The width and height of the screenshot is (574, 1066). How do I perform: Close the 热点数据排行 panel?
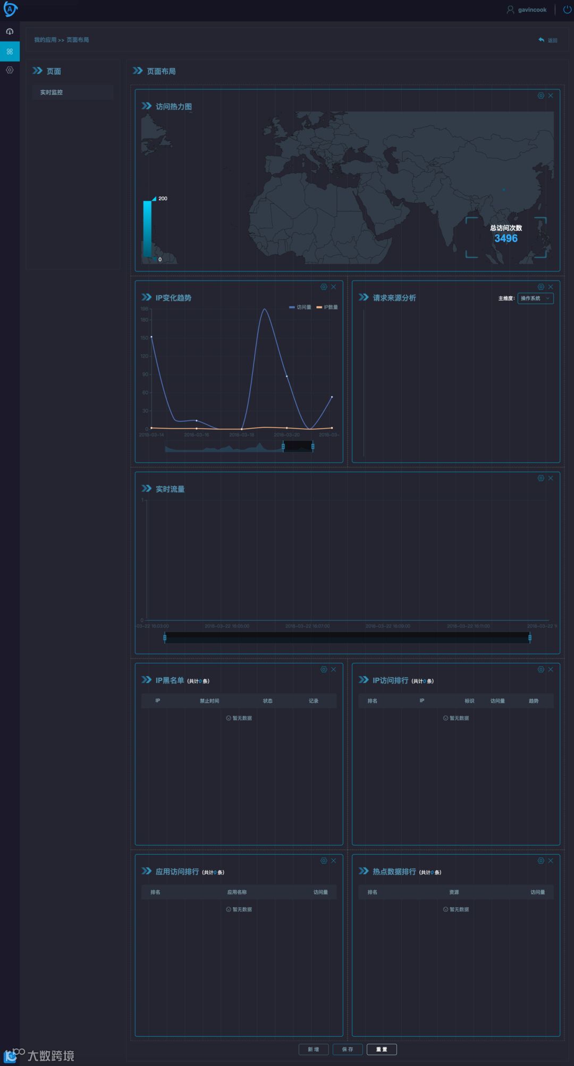(551, 860)
